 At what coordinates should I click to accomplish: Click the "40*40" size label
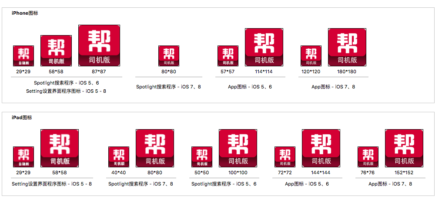[118, 173]
